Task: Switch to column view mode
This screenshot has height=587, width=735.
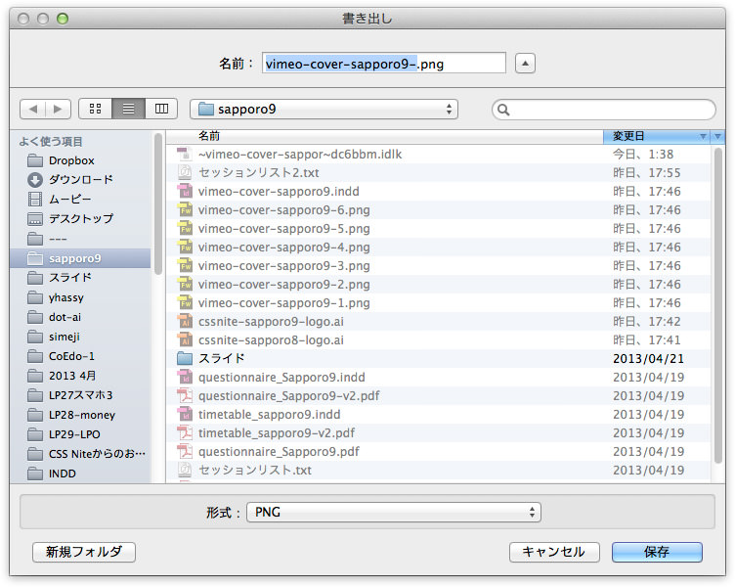Action: (161, 109)
